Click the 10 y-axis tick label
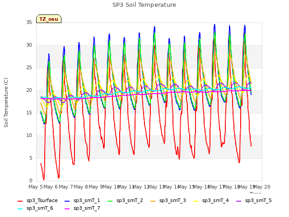 click(x=29, y=136)
